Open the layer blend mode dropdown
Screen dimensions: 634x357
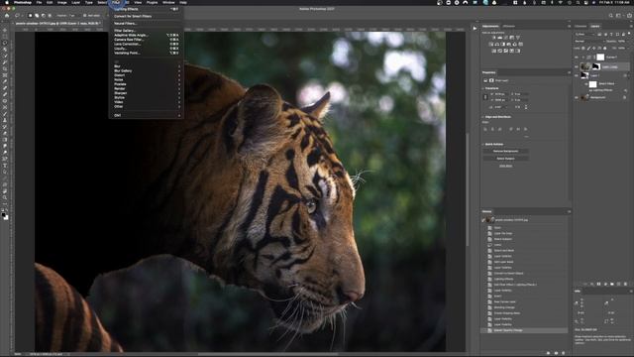(589, 42)
